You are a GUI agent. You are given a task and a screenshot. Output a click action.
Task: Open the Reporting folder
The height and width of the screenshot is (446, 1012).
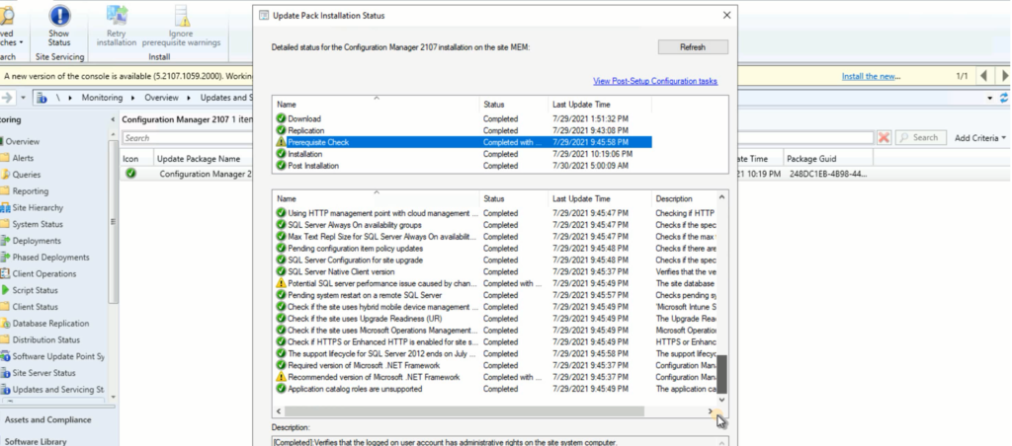coord(30,191)
